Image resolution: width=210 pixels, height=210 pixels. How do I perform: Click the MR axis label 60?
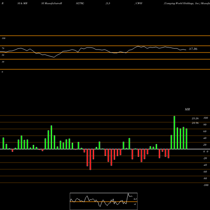(205, 131)
